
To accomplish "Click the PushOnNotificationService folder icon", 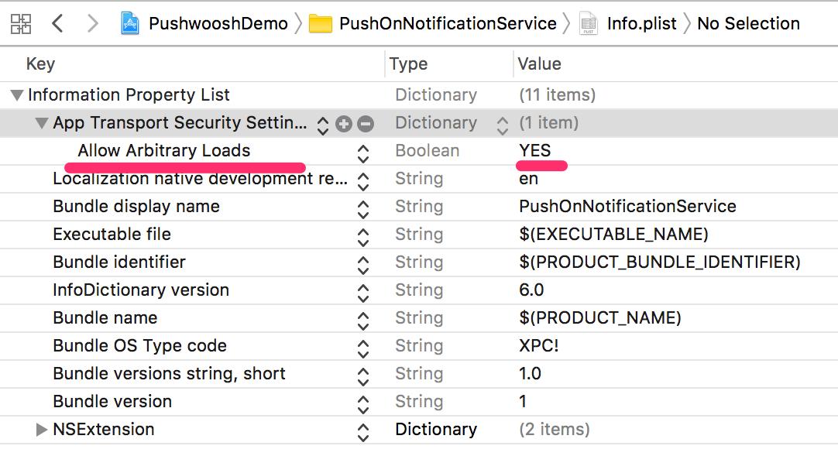I will (x=320, y=24).
